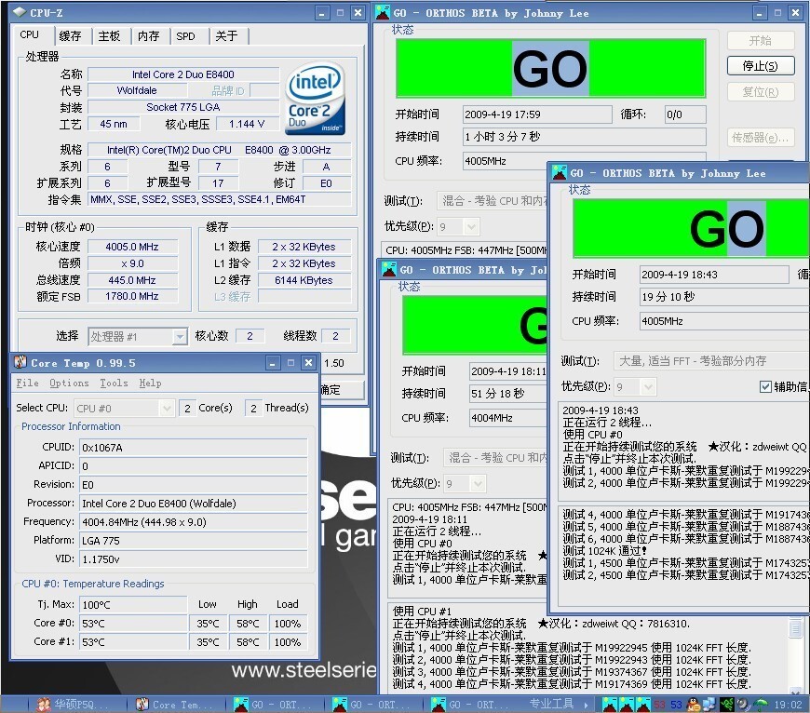Click the green GO status indicator at the top
Screen dimensions: 810x713
(551, 68)
